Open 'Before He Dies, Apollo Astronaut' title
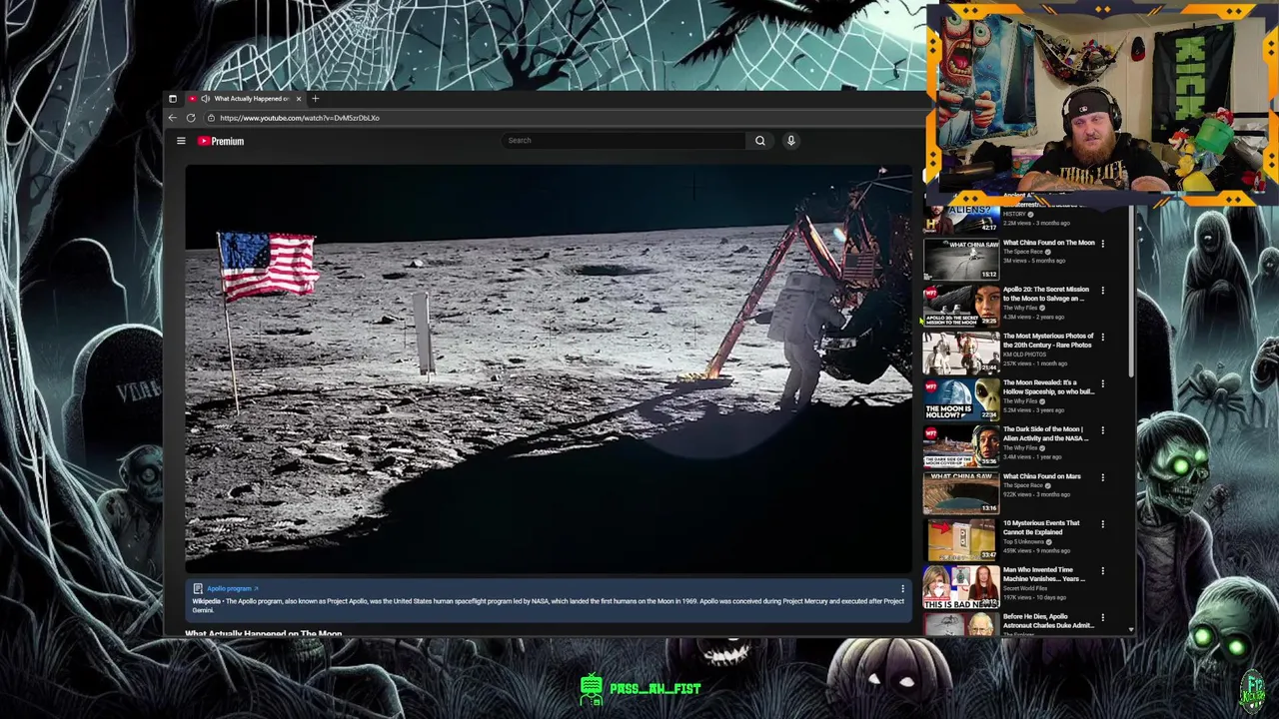Viewport: 1279px width, 719px height. coord(1048,621)
